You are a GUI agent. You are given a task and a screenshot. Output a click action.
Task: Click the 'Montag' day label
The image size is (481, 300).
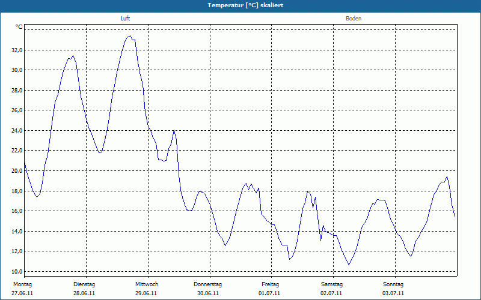22,284
